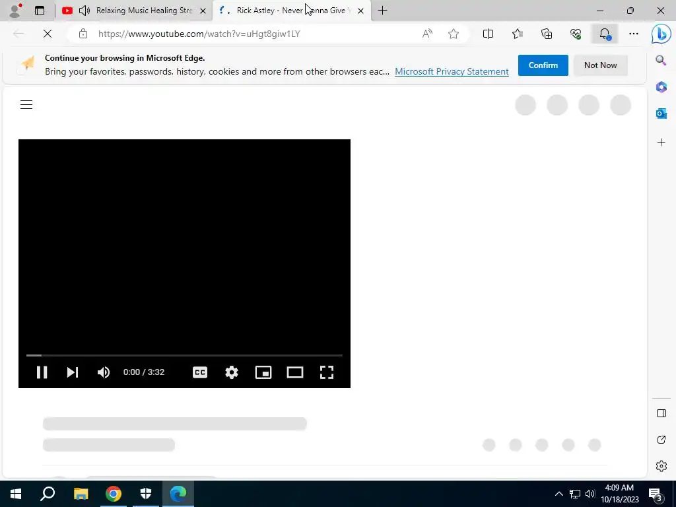Show hidden system tray icons
Viewport: 676px width, 507px height.
[558, 494]
